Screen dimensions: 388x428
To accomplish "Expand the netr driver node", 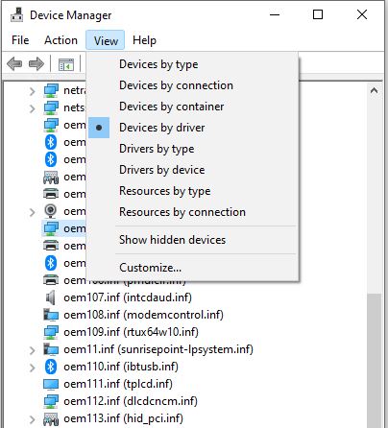I will [x=32, y=91].
